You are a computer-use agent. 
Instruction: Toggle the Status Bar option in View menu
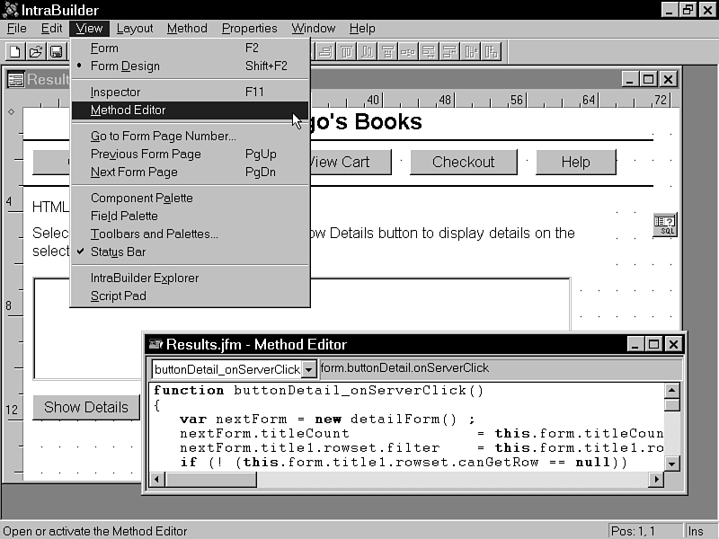point(118,252)
